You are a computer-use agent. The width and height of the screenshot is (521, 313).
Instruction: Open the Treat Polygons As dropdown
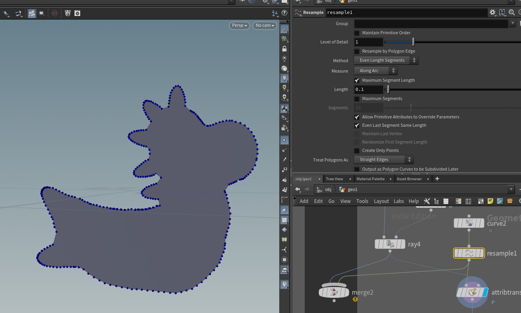tap(383, 160)
